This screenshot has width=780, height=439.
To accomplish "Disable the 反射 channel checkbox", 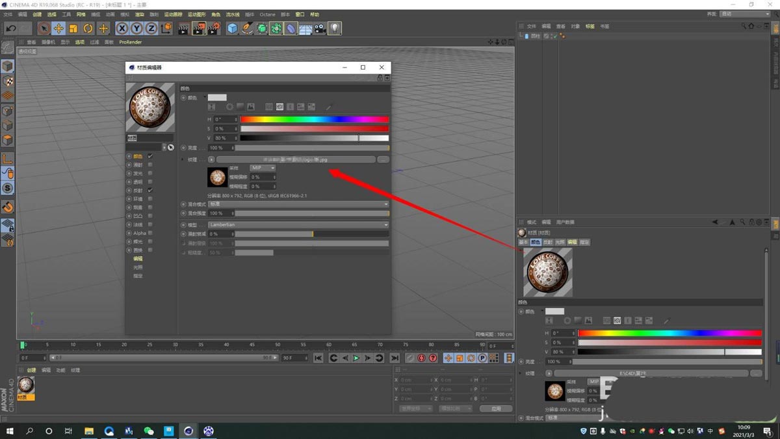I will pos(149,190).
